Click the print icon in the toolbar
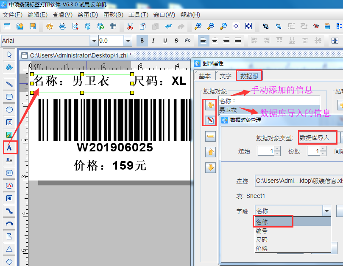Viewport: 343px width, 266px height. click(62, 26)
